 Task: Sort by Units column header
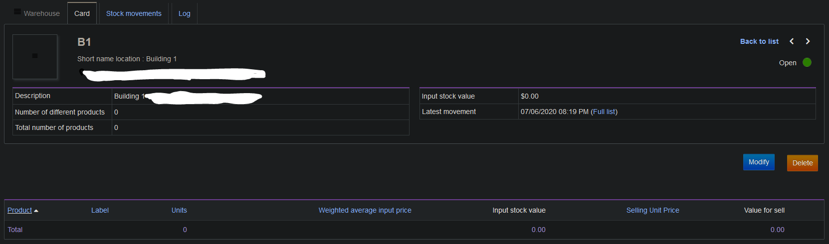point(179,210)
